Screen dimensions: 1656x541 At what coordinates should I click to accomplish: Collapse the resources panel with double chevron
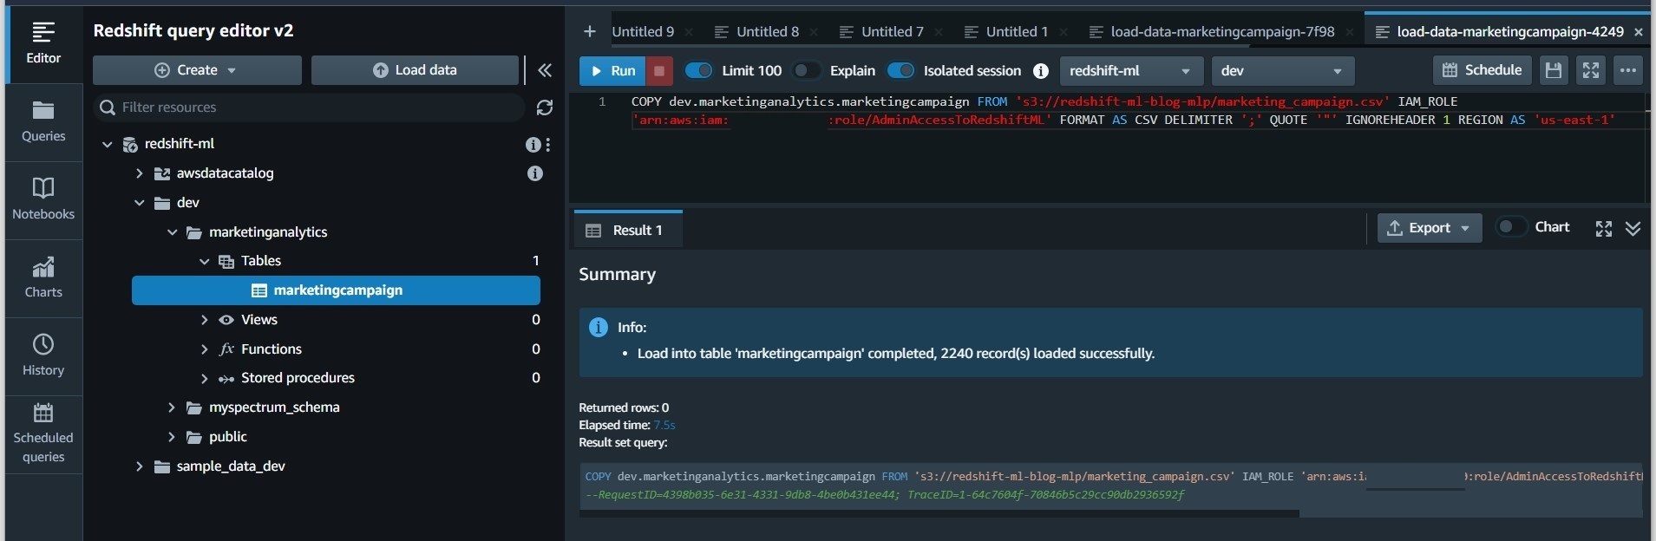(545, 70)
